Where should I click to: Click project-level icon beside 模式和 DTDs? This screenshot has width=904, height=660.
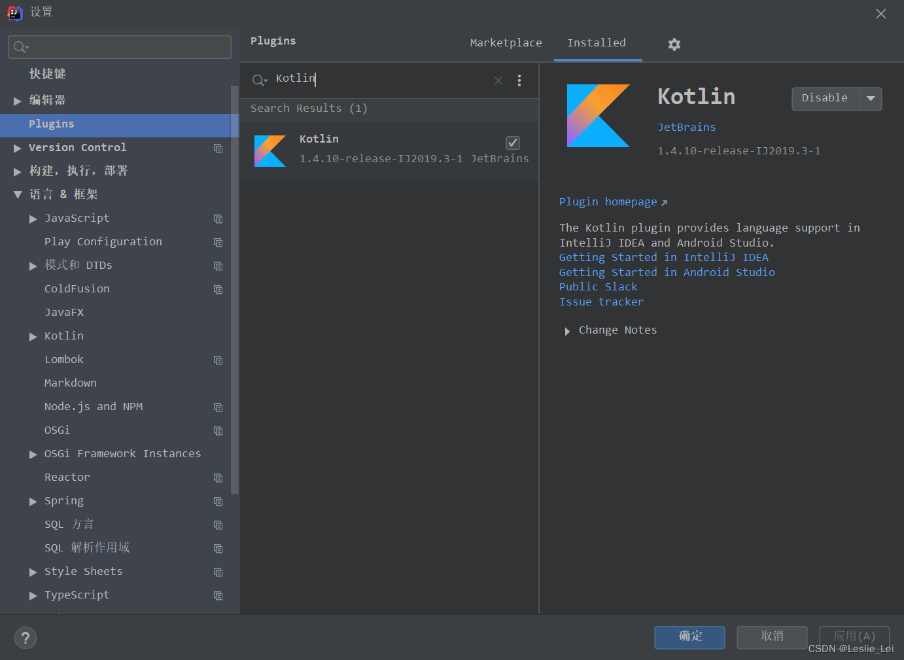click(x=218, y=266)
